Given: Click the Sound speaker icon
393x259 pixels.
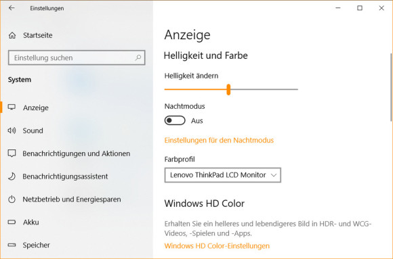Looking at the screenshot, I should tap(12, 131).
